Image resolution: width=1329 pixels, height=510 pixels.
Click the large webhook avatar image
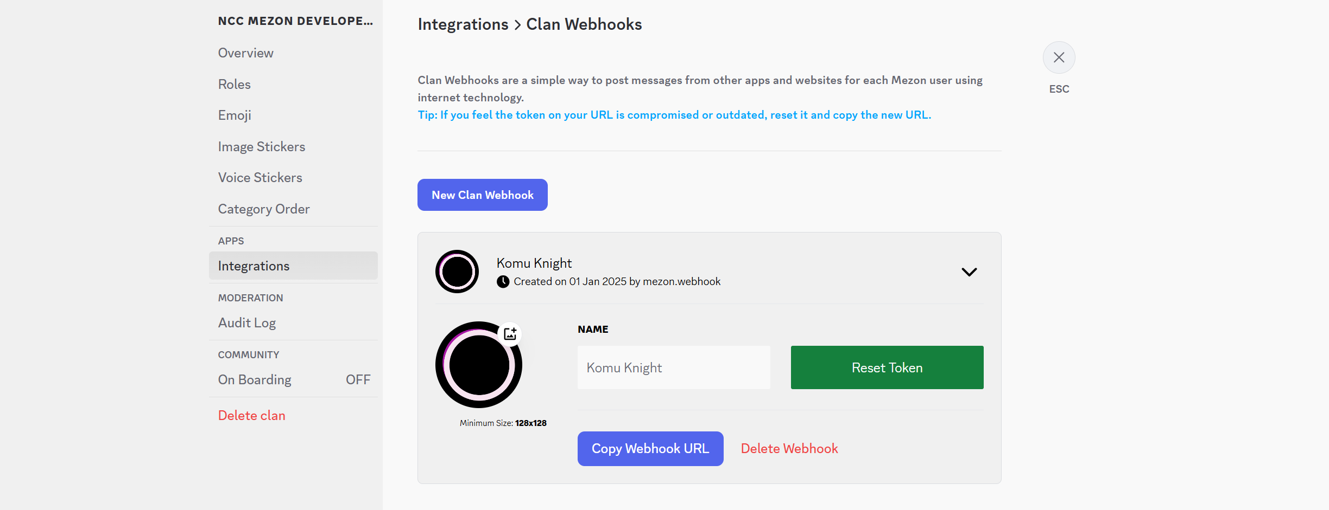coord(478,365)
